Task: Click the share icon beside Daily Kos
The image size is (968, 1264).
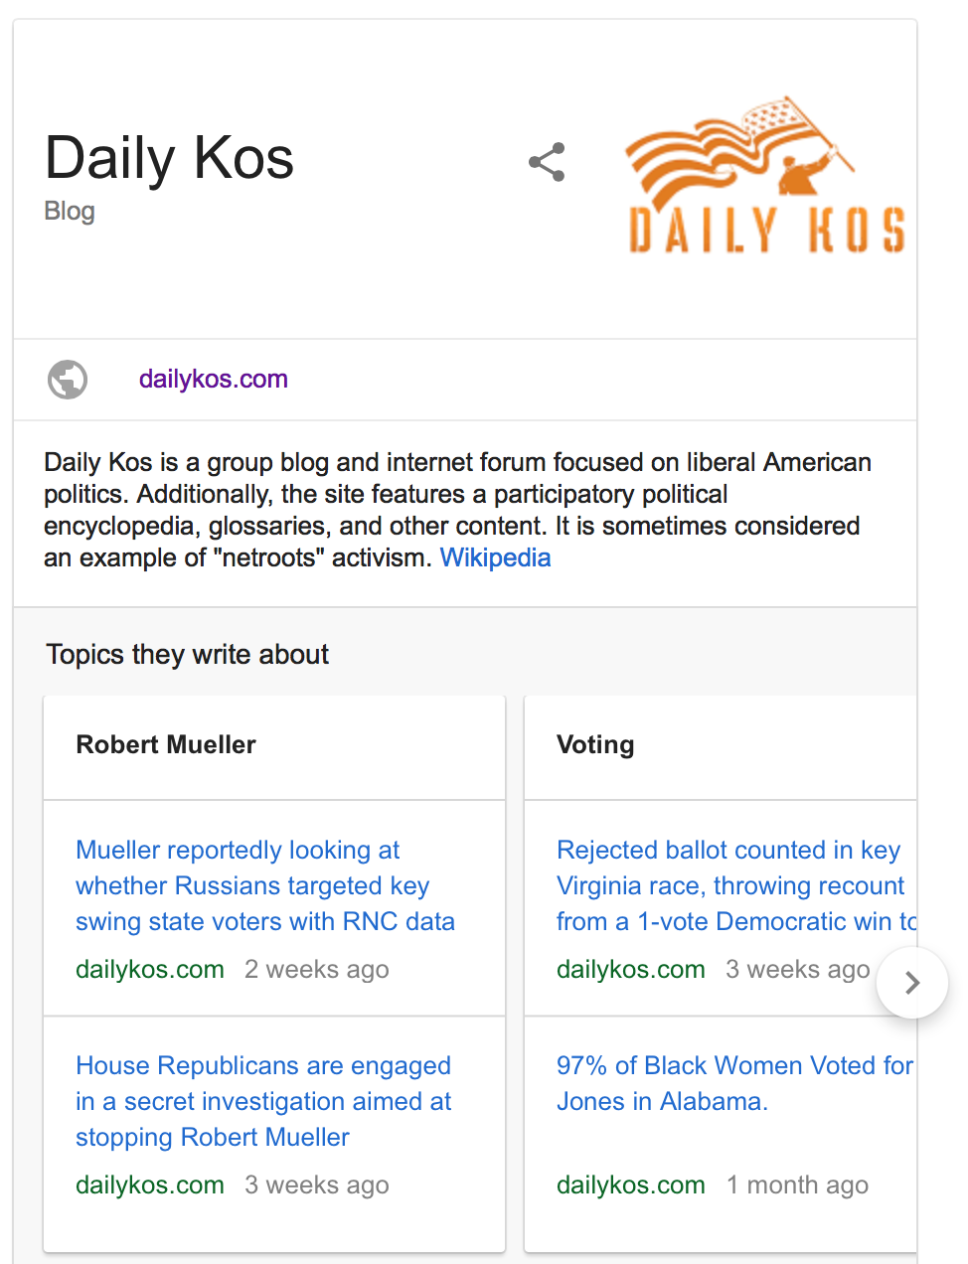Action: tap(547, 162)
